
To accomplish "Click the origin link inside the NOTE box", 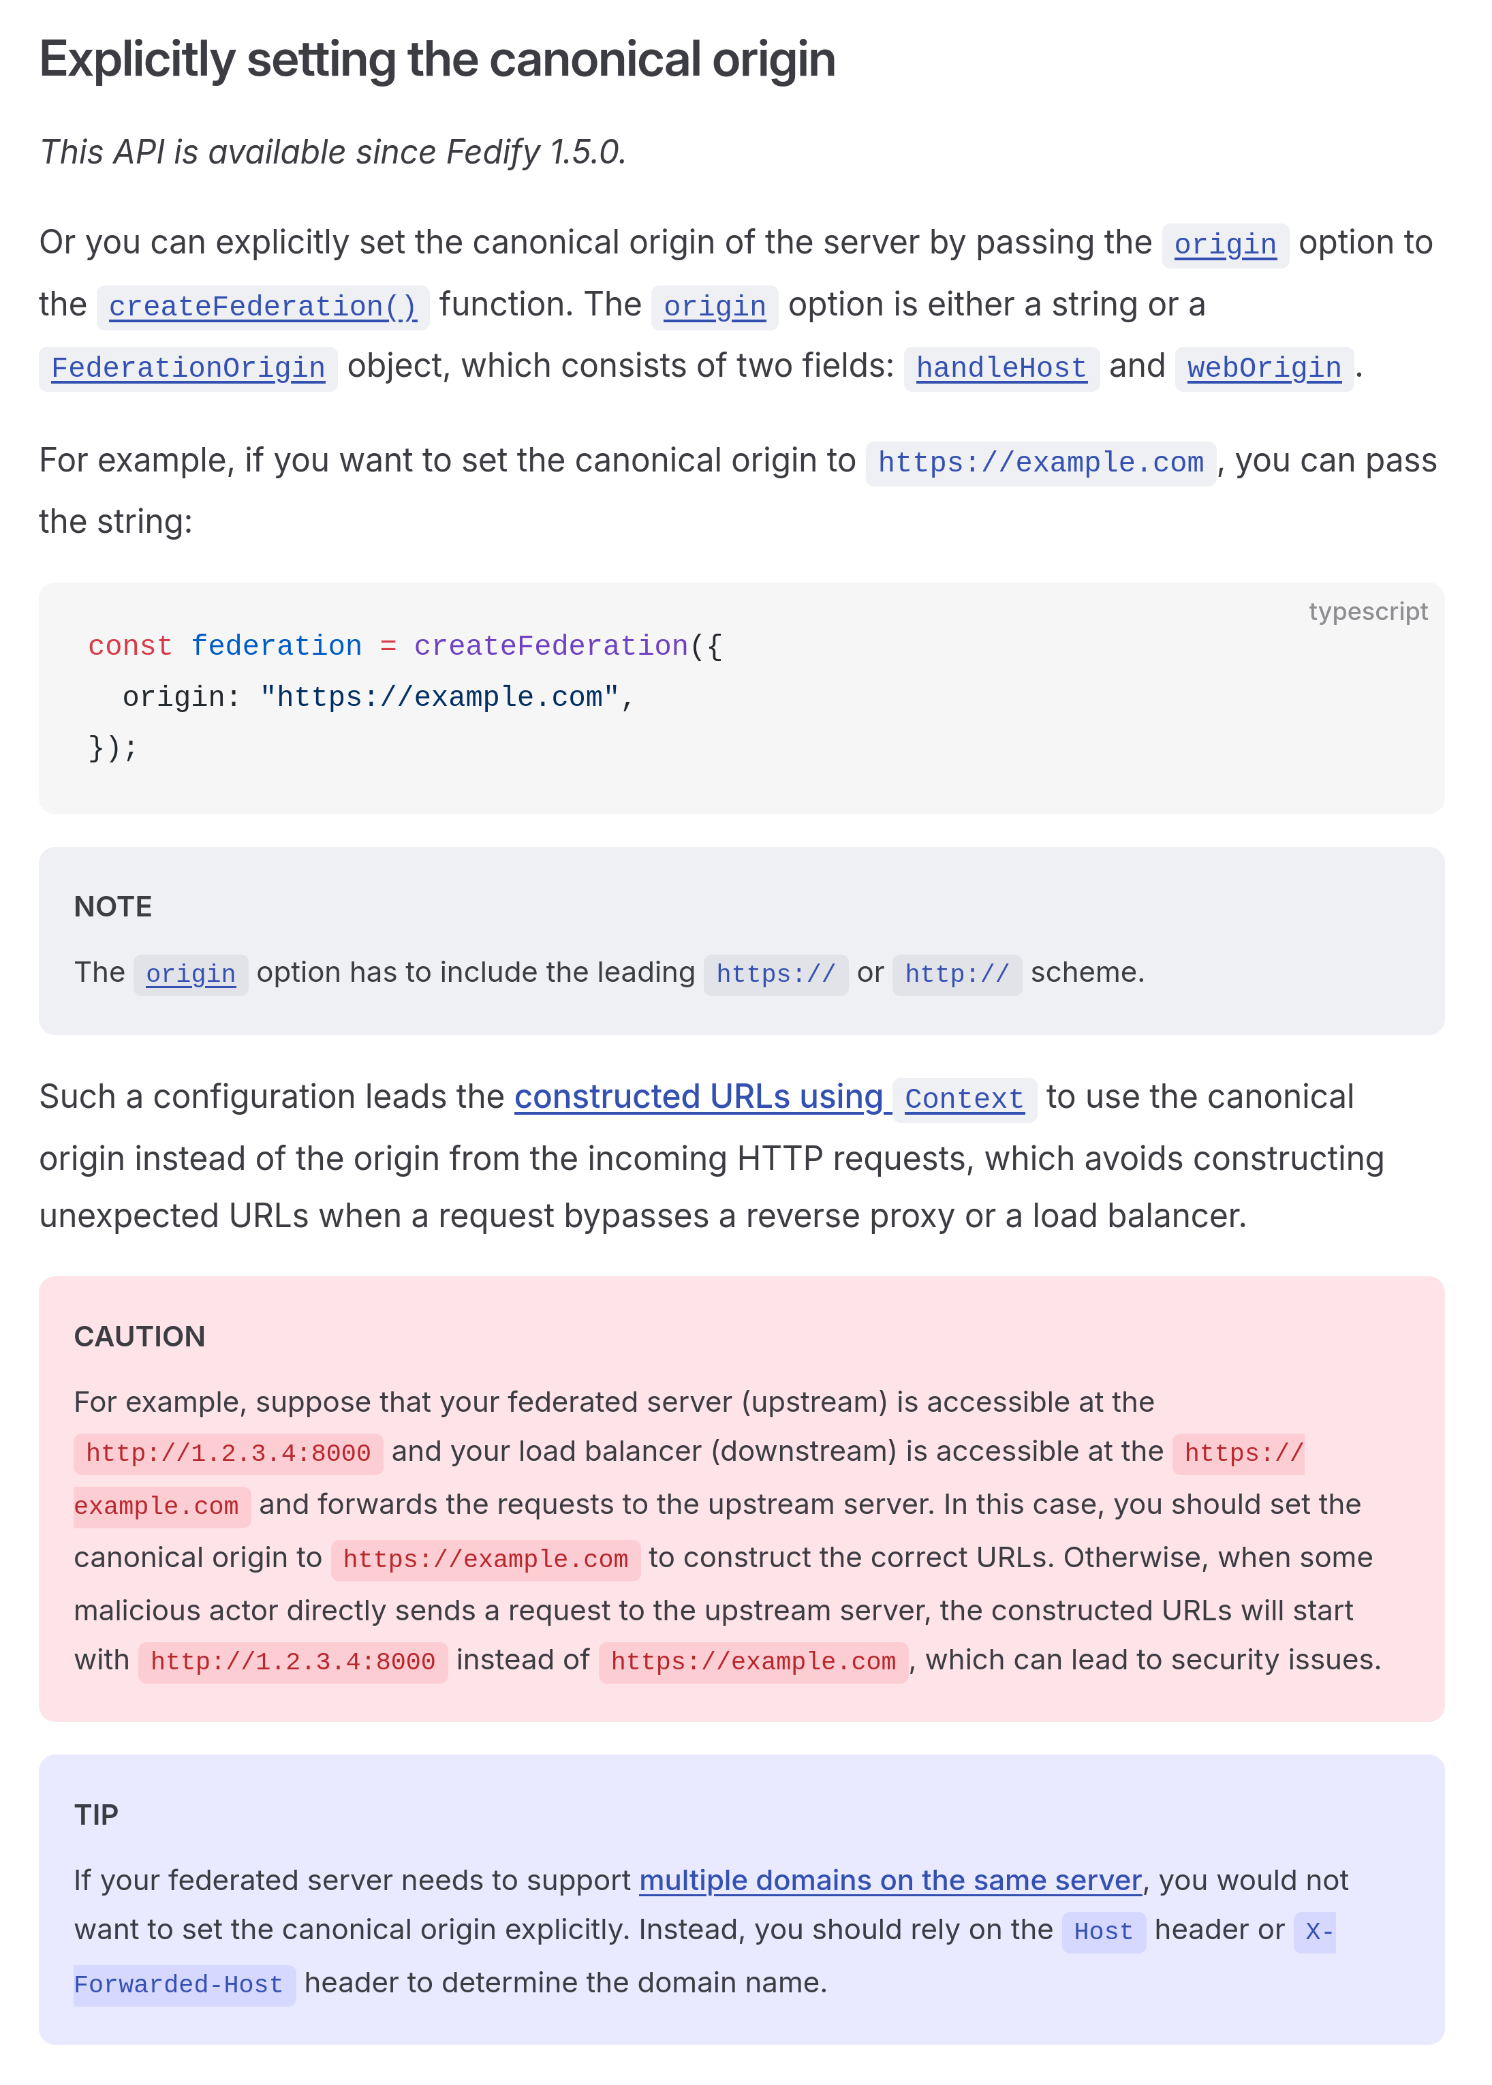I will pyautogui.click(x=190, y=973).
